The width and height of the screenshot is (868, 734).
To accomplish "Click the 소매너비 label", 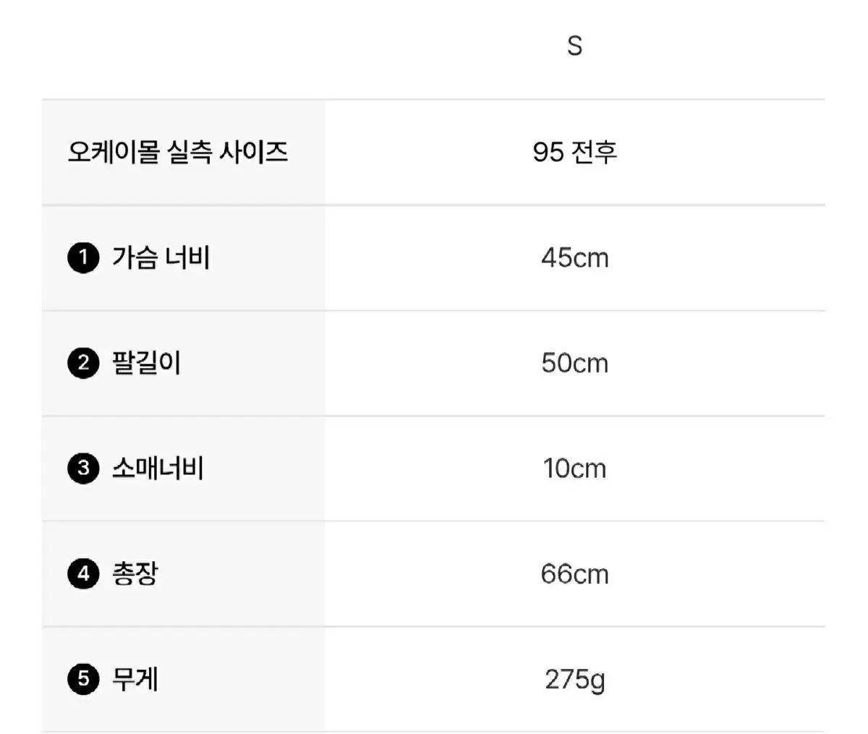I will point(158,469).
